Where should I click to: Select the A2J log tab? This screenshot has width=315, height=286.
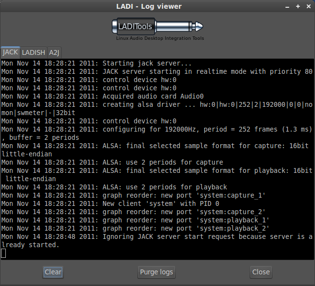(54, 52)
